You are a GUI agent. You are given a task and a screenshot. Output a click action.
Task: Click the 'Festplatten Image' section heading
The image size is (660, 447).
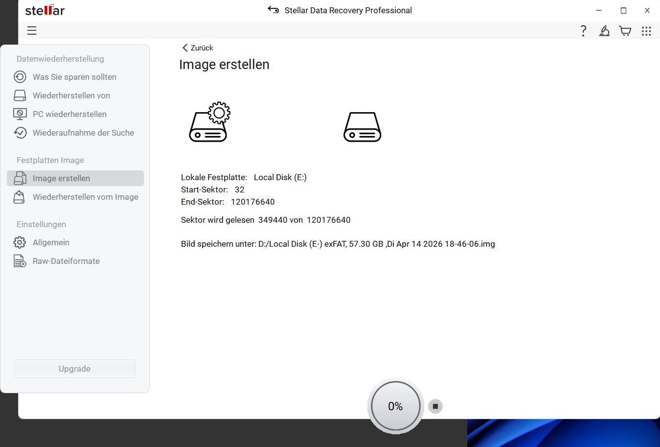pos(50,160)
